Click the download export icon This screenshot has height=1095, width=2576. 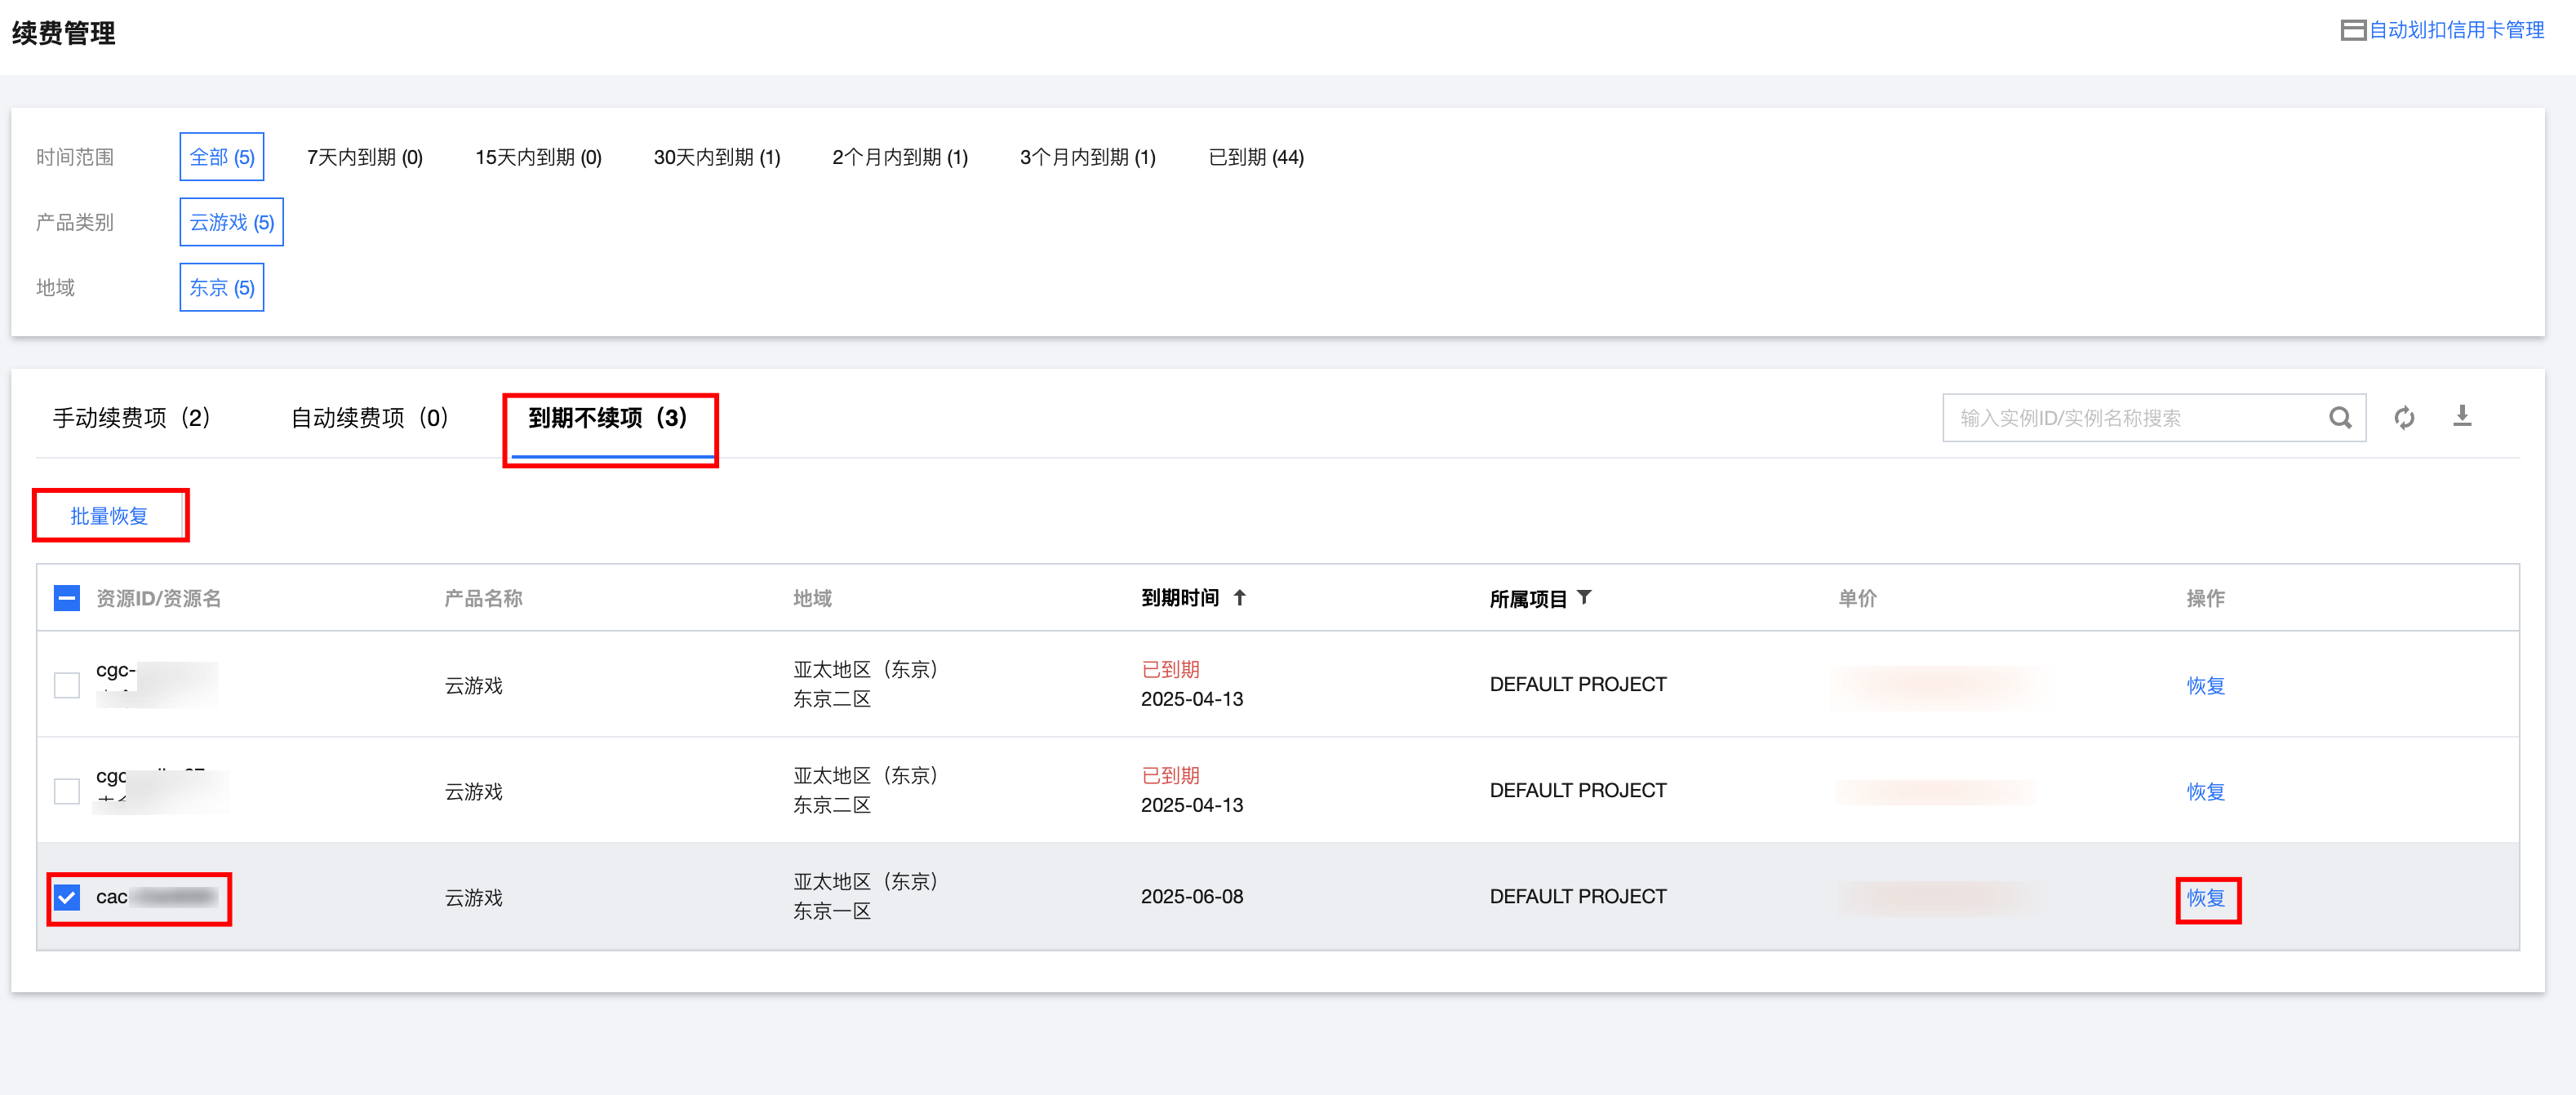tap(2462, 416)
